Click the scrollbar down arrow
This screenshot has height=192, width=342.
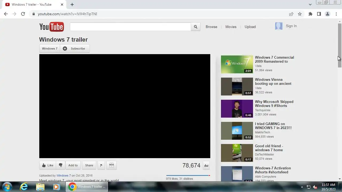pos(340,179)
